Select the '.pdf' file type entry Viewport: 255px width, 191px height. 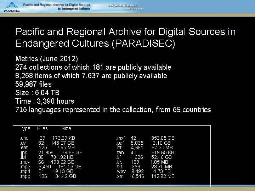pos(120,143)
